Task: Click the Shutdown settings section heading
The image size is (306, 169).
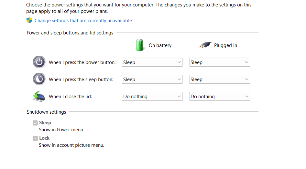Action: [x=46, y=112]
